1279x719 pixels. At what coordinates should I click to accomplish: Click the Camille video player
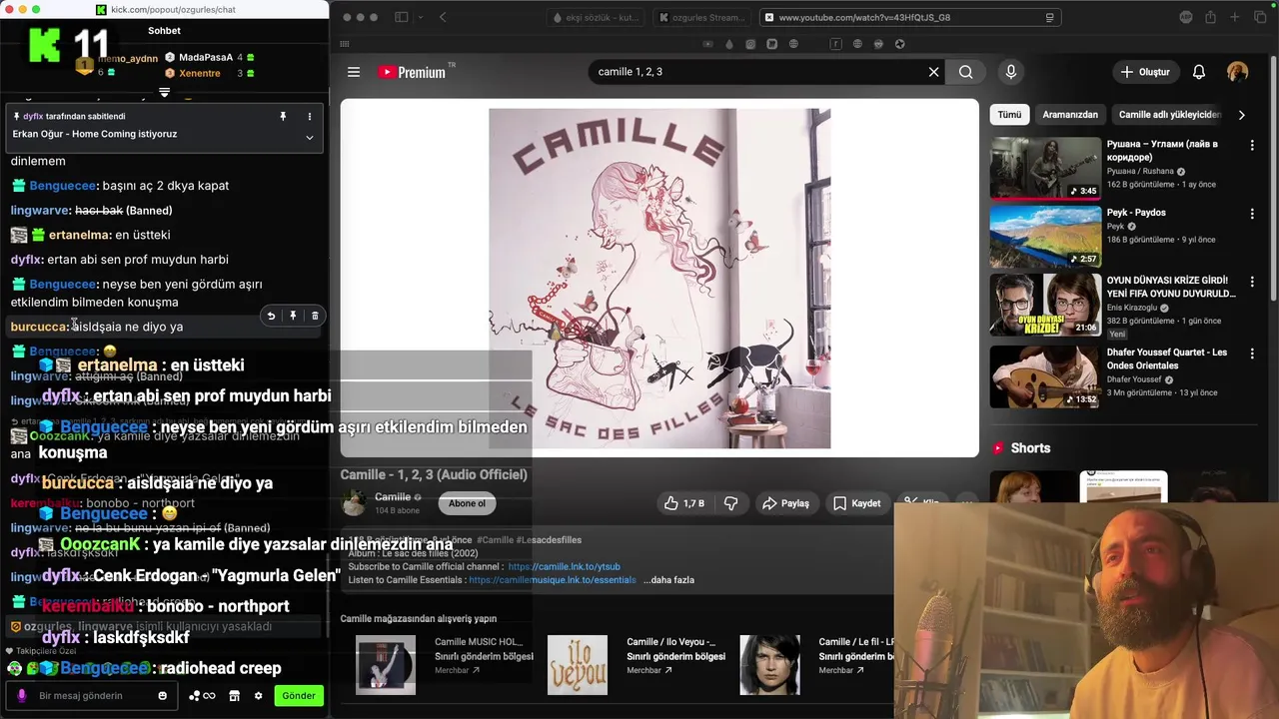(x=659, y=278)
